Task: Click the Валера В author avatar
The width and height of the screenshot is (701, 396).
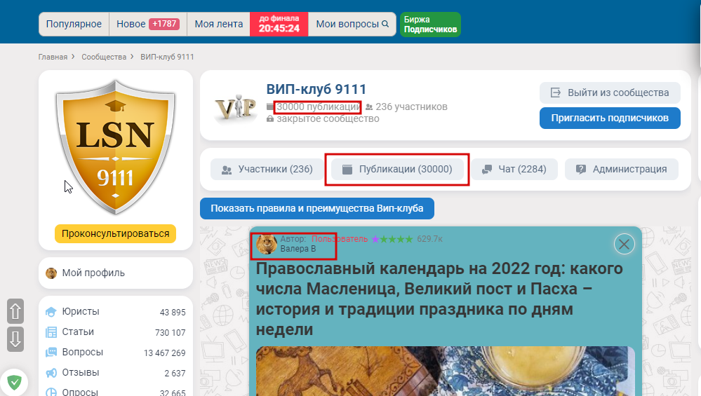Action: [x=267, y=244]
